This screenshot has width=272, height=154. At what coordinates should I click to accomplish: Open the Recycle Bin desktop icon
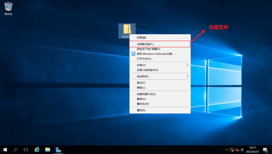click(8, 9)
